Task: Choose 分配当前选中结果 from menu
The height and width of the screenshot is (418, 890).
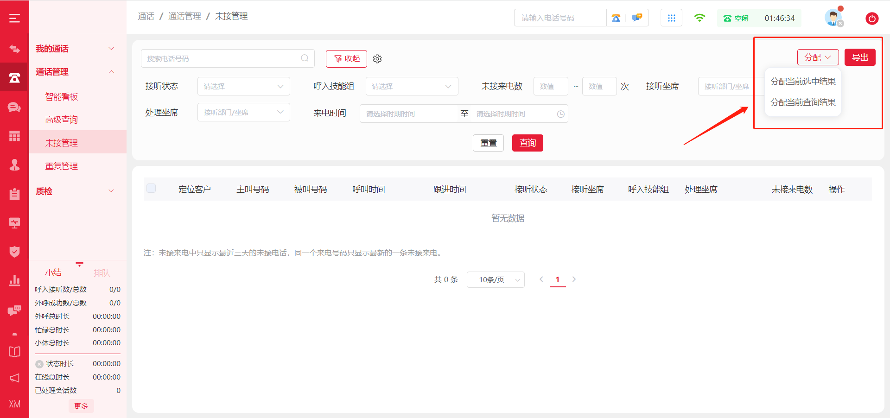Action: click(803, 82)
